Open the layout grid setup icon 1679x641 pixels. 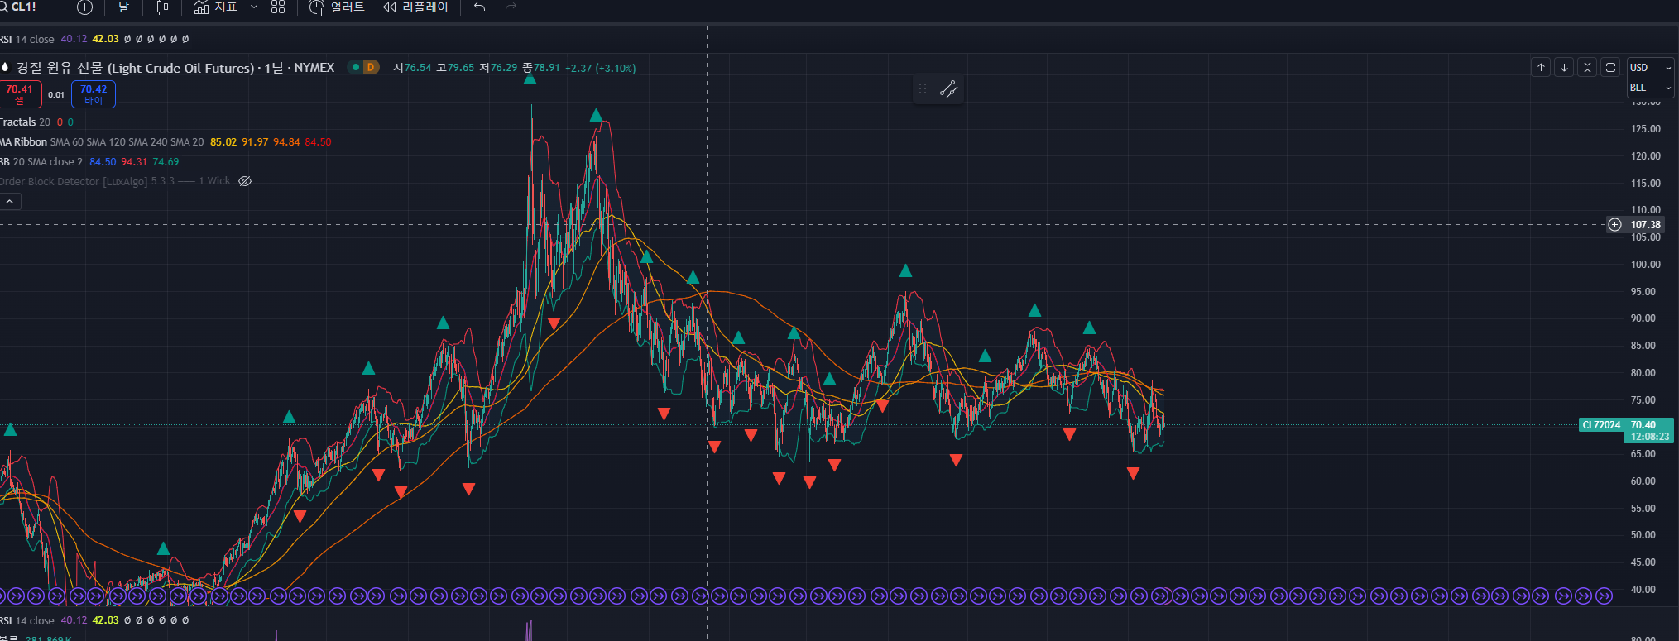[x=278, y=7]
